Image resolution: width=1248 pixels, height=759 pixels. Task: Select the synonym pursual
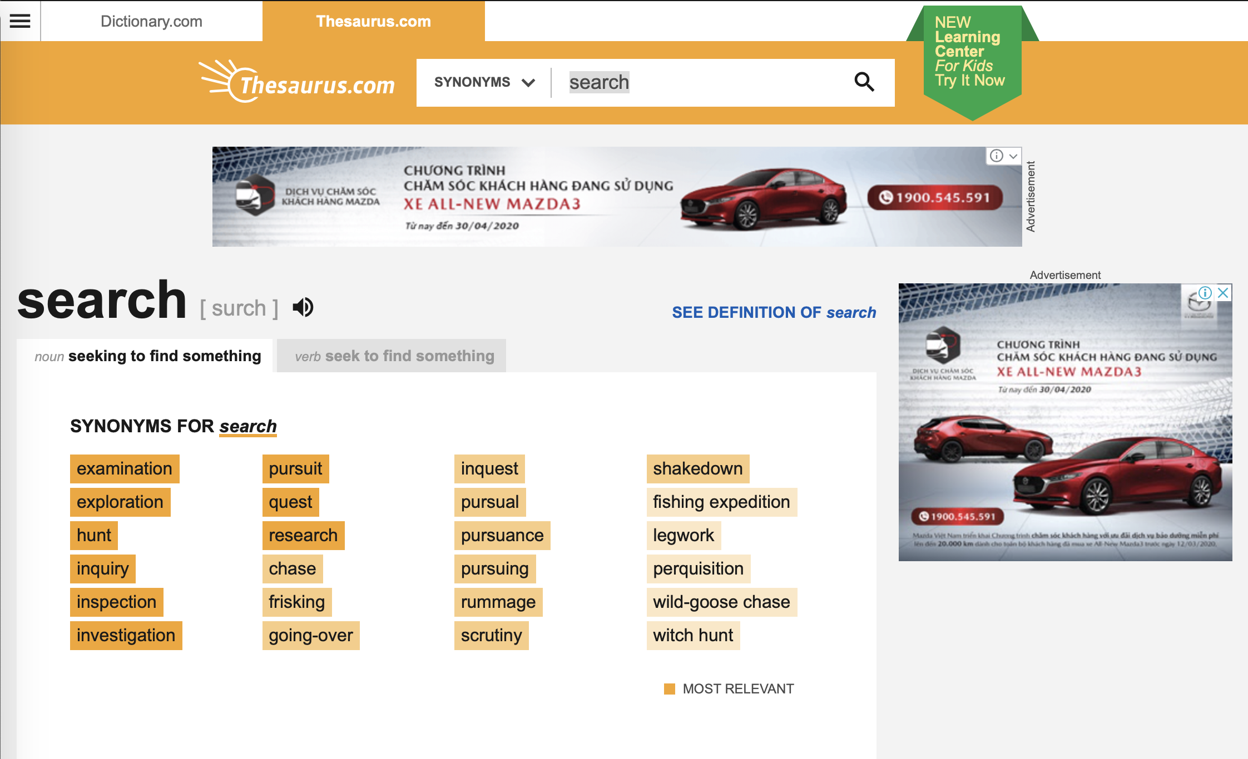[490, 502]
